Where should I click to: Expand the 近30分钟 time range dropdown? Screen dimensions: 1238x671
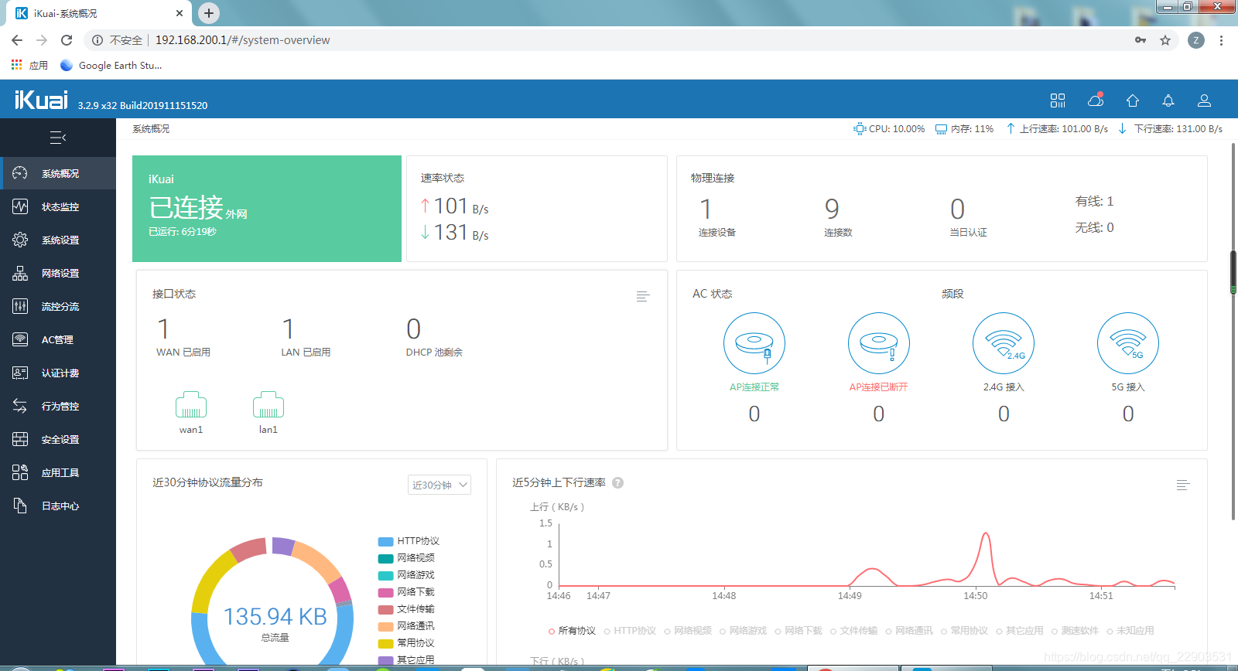[x=439, y=485]
